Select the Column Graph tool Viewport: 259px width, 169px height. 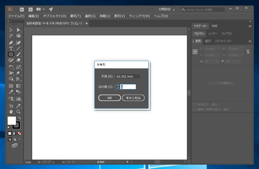(18, 99)
